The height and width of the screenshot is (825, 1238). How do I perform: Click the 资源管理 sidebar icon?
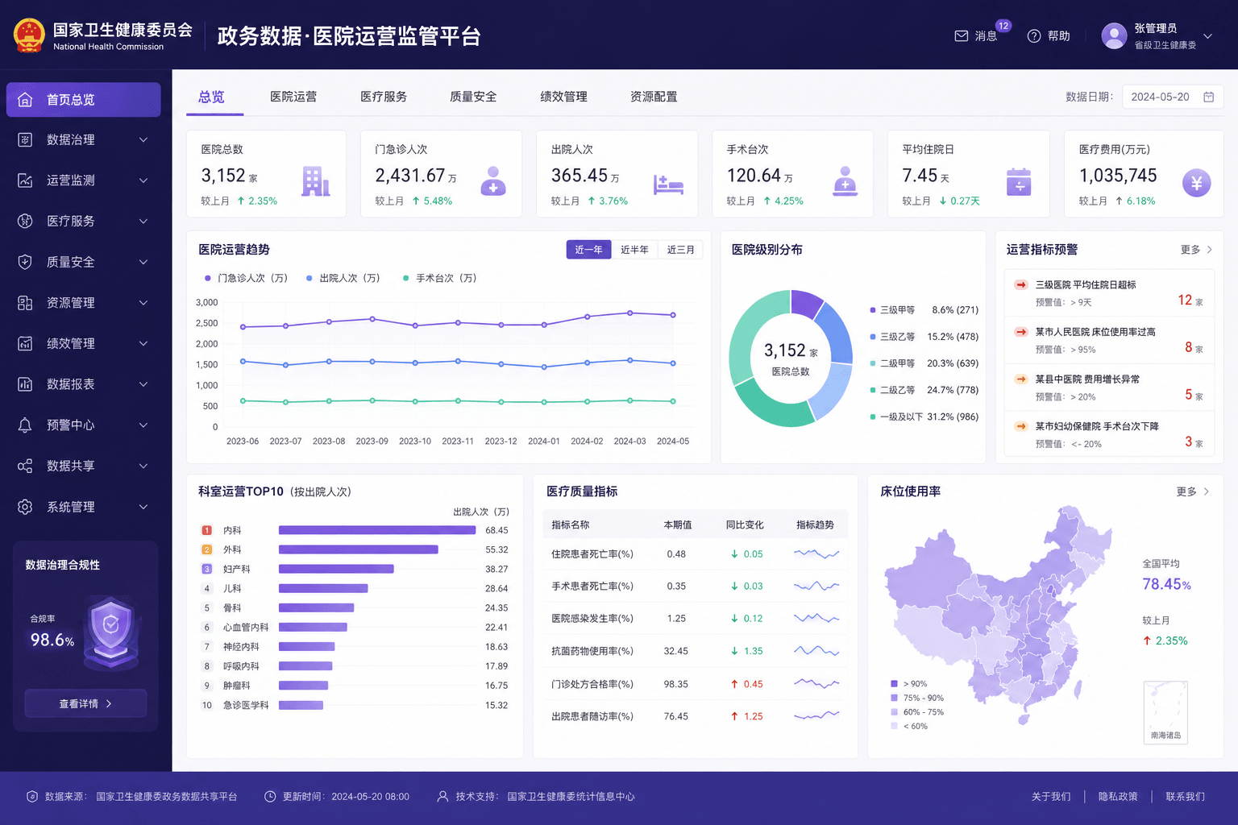click(25, 303)
